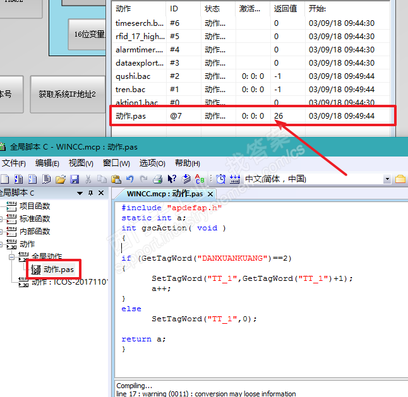The width and height of the screenshot is (408, 397).
Task: Open the language dropdown 中文(简体，中国)
Action: [387, 179]
